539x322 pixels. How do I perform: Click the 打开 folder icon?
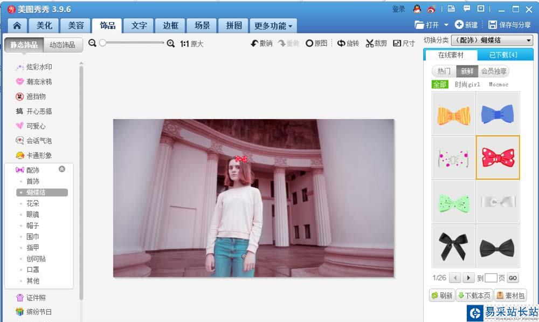pos(419,25)
